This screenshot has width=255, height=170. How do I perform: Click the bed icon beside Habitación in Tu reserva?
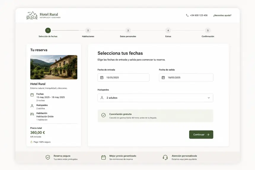[x=32, y=114]
